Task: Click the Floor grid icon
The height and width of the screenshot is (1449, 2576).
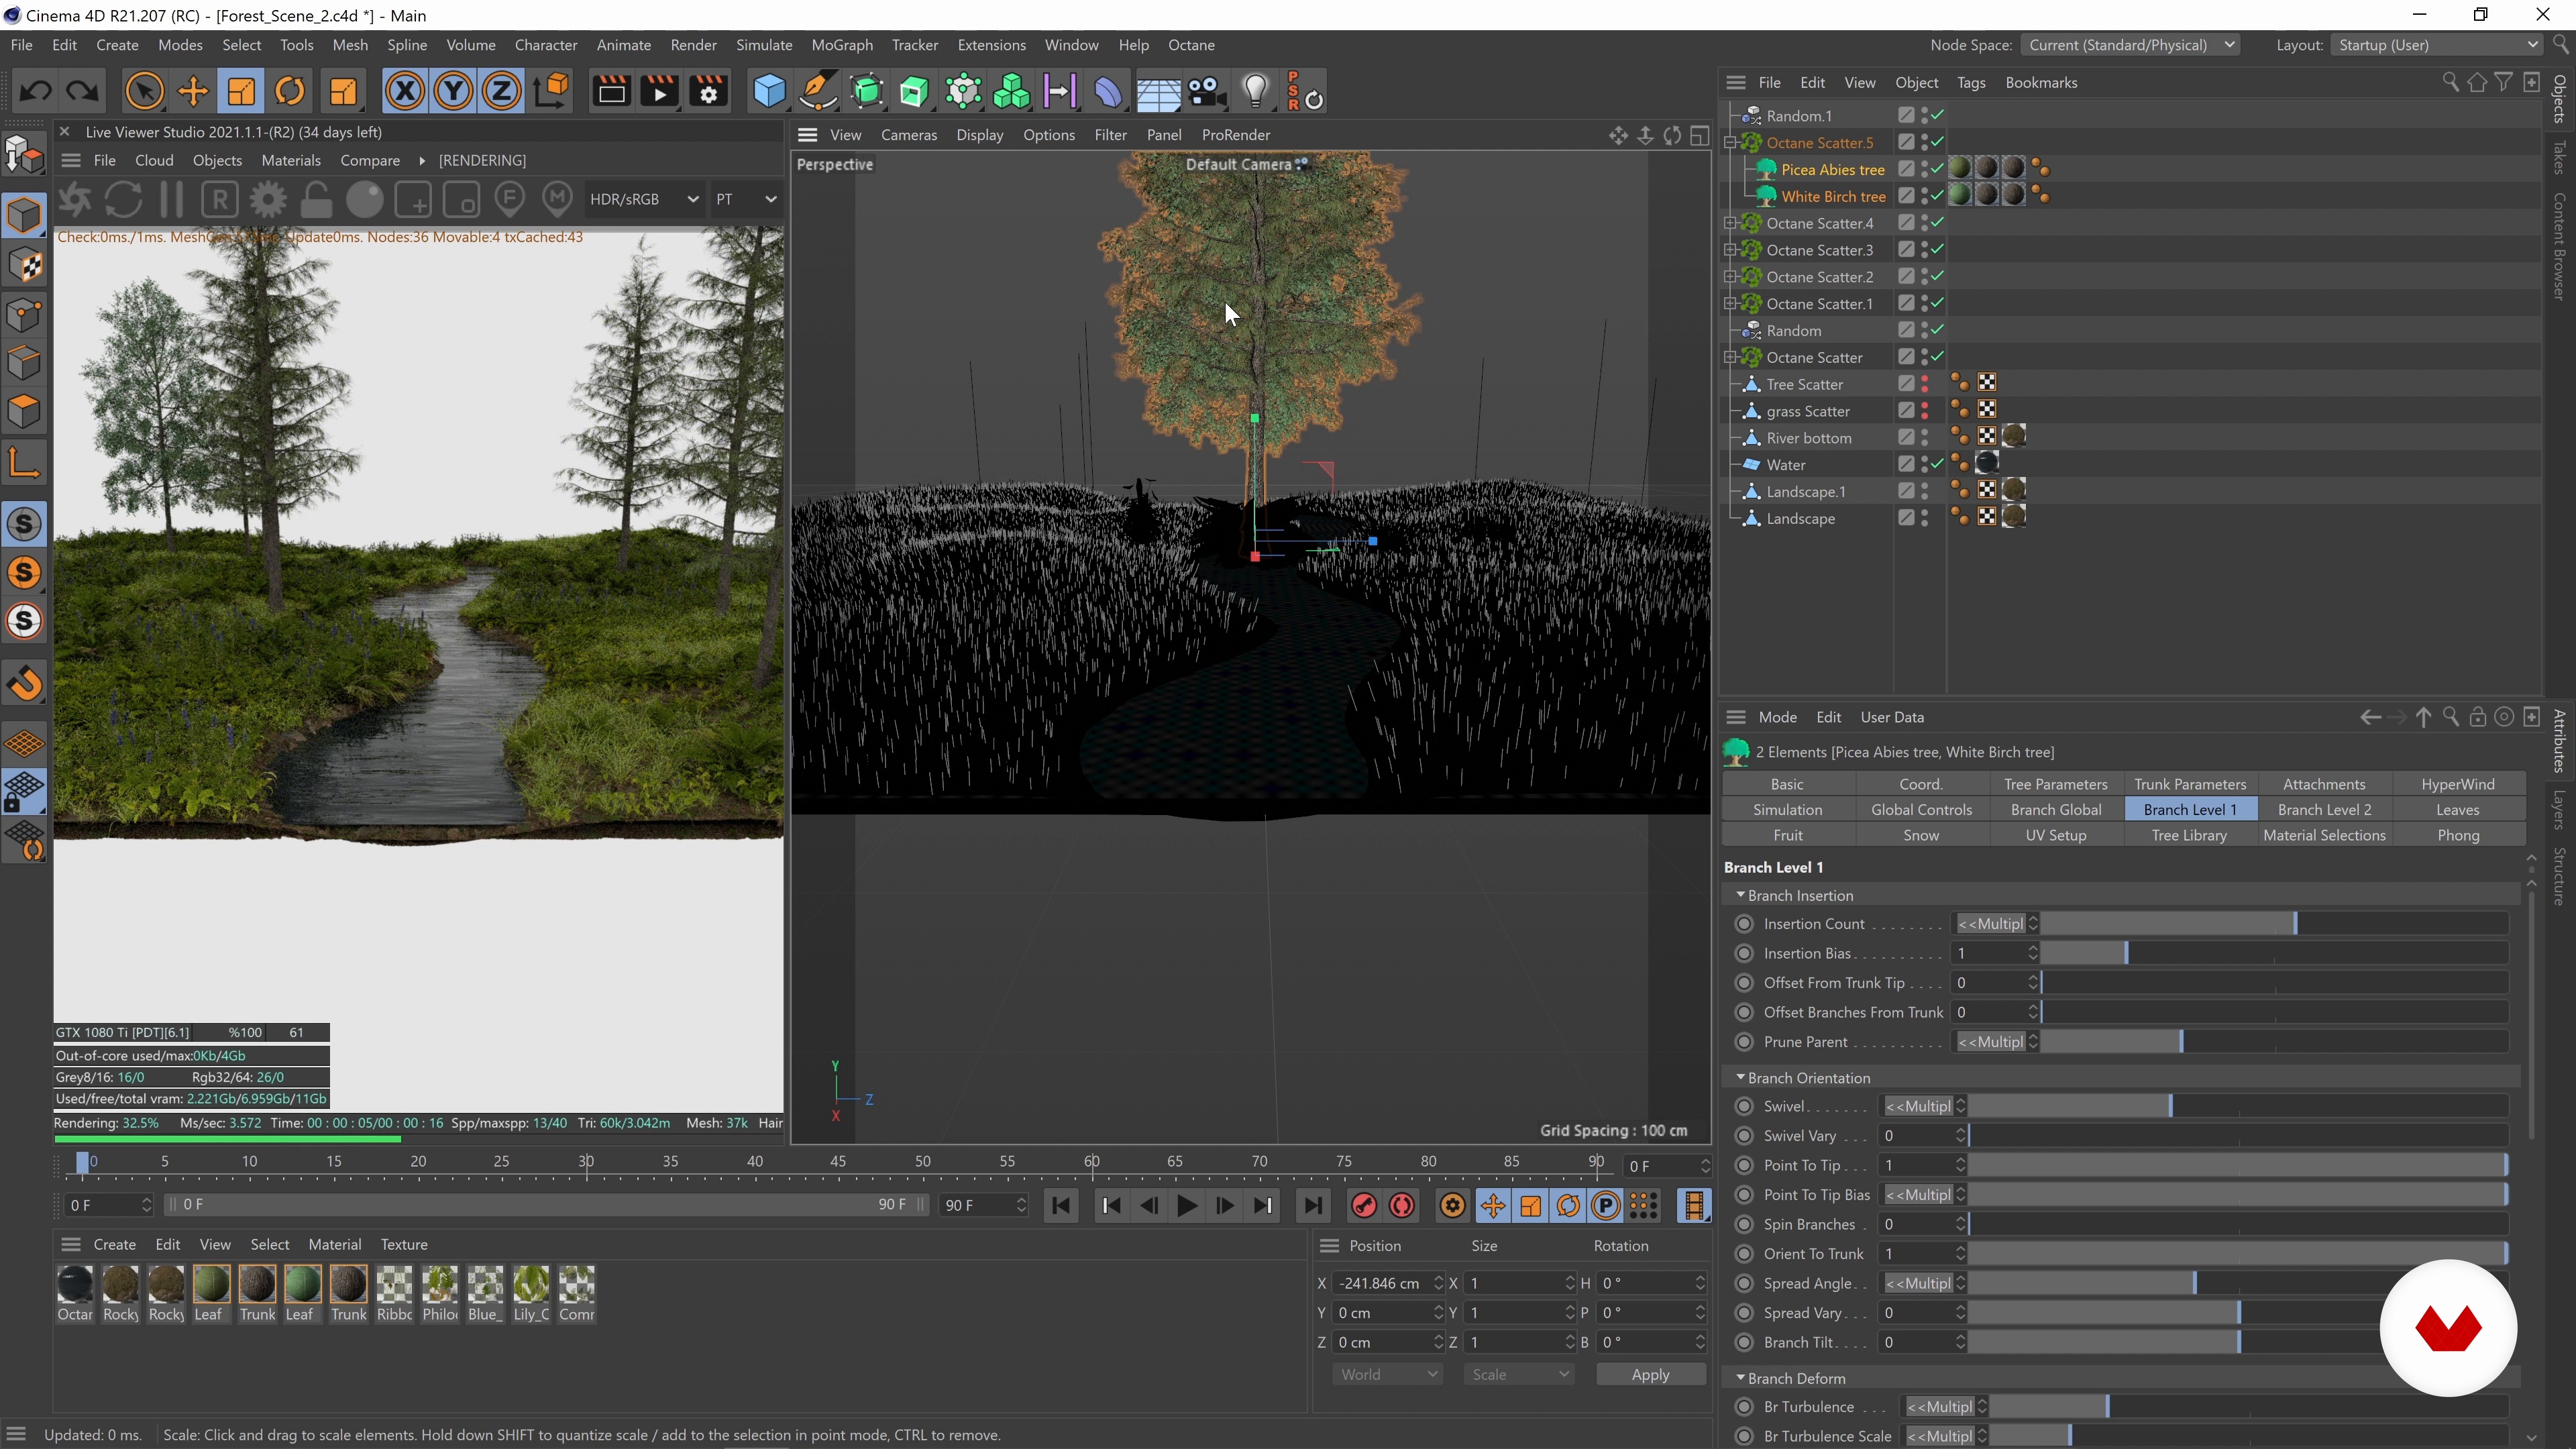Action: pos(1158,92)
